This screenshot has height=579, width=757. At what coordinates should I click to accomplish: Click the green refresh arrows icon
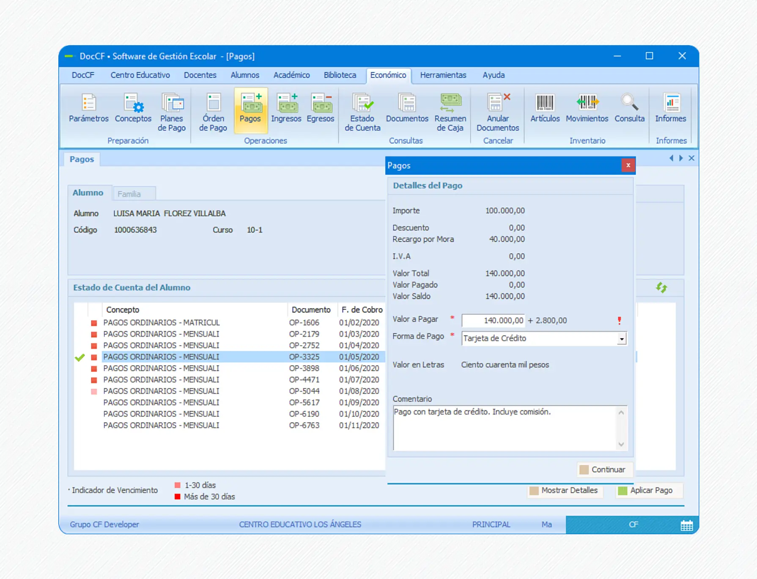[x=661, y=288]
